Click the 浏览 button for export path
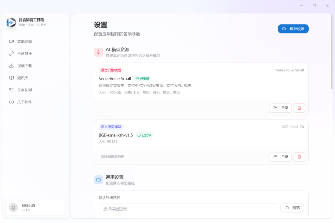335x223 pixels. tap(292, 208)
